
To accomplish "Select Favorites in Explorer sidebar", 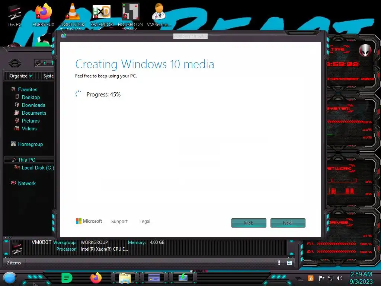I will (x=28, y=89).
